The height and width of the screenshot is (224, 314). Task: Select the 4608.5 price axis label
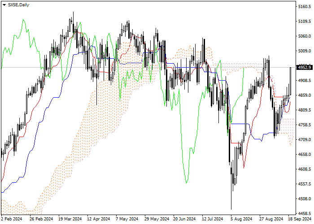(305, 169)
